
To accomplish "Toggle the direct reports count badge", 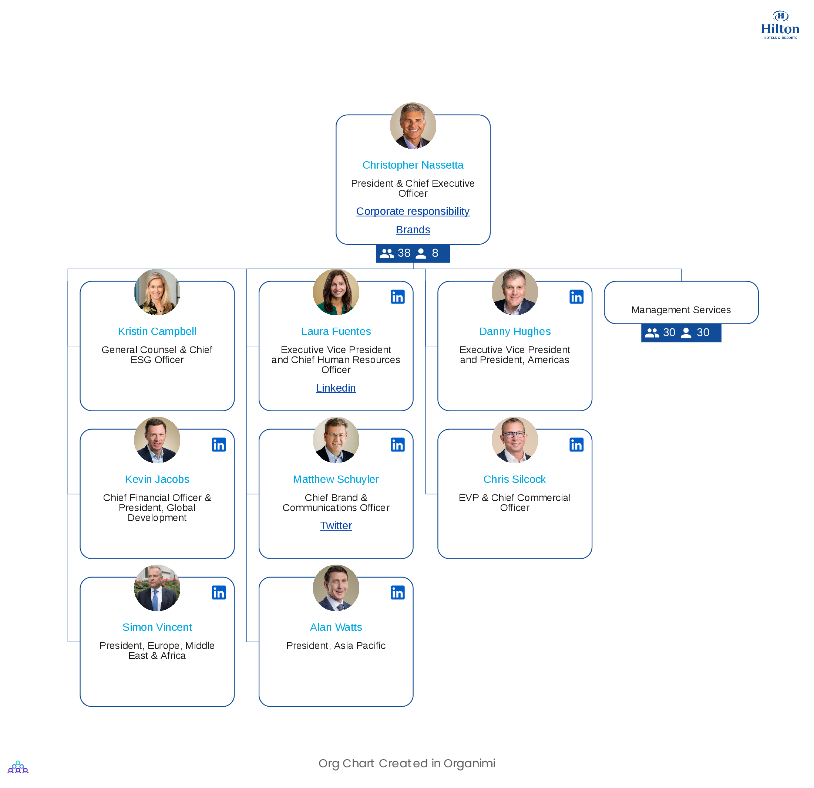I will click(x=429, y=253).
